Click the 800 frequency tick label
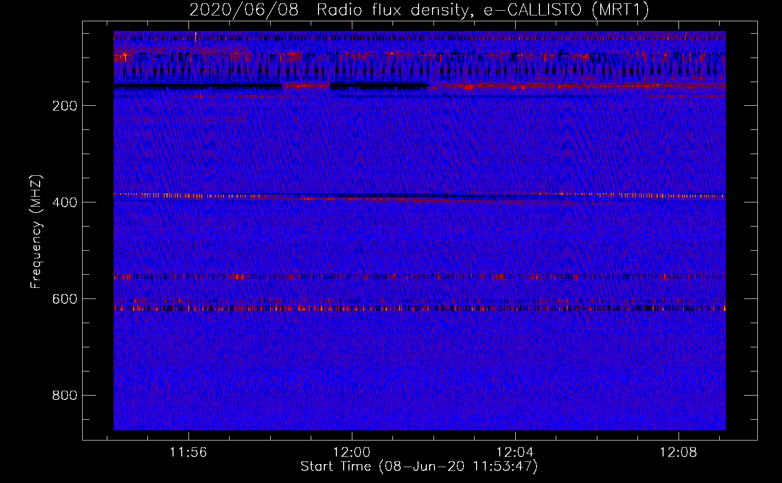Image resolution: width=782 pixels, height=483 pixels. (x=65, y=396)
